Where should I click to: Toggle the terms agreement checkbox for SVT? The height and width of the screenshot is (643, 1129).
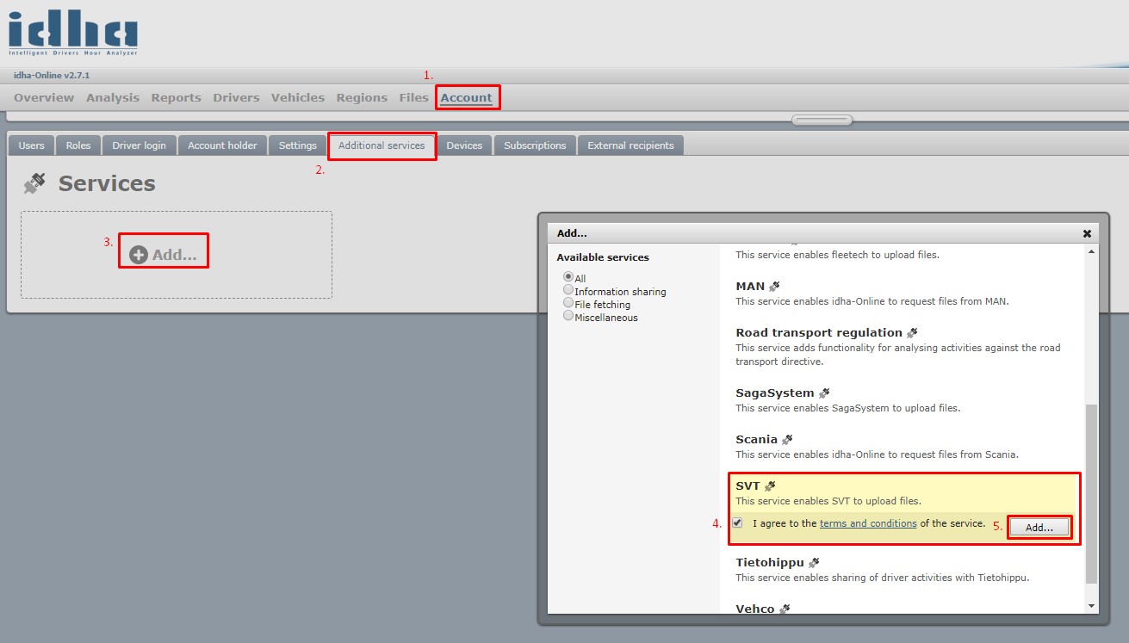pos(737,522)
